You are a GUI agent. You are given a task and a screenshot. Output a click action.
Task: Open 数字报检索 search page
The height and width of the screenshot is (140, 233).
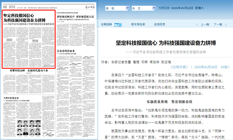pyautogui.click(x=138, y=24)
